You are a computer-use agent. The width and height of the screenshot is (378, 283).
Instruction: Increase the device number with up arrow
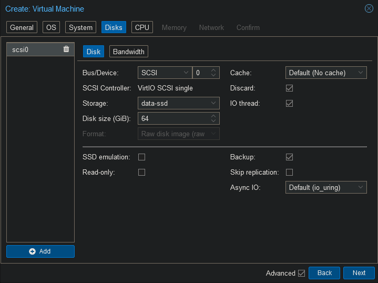[213, 70]
